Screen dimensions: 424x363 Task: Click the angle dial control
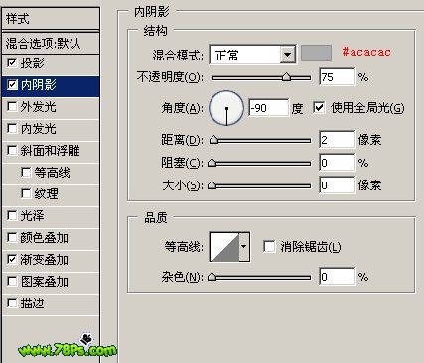[x=226, y=108]
